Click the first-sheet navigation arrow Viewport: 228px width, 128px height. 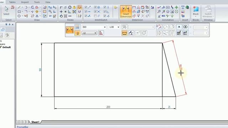(17, 122)
